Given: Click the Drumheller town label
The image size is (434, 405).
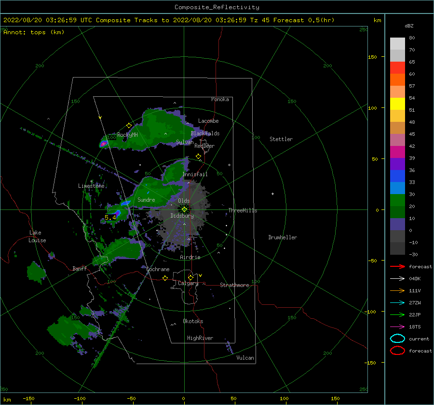Looking at the screenshot, I should (x=283, y=237).
